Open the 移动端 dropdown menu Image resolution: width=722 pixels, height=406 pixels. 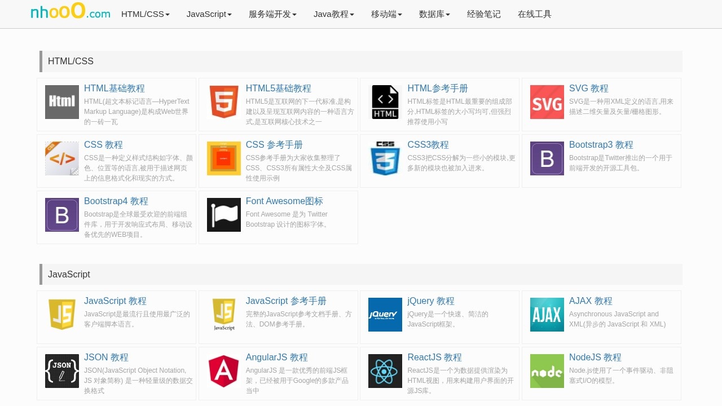click(x=386, y=14)
